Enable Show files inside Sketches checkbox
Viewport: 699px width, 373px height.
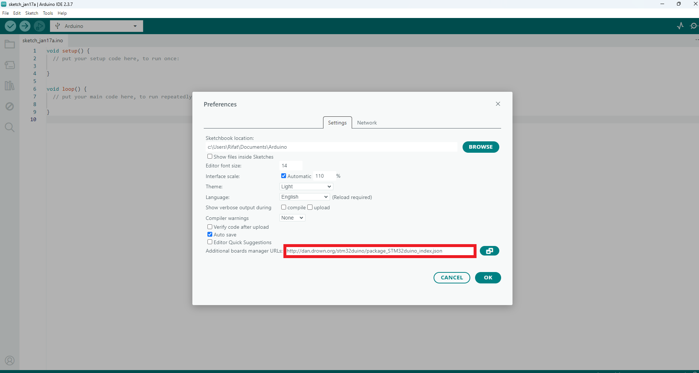[x=210, y=156]
